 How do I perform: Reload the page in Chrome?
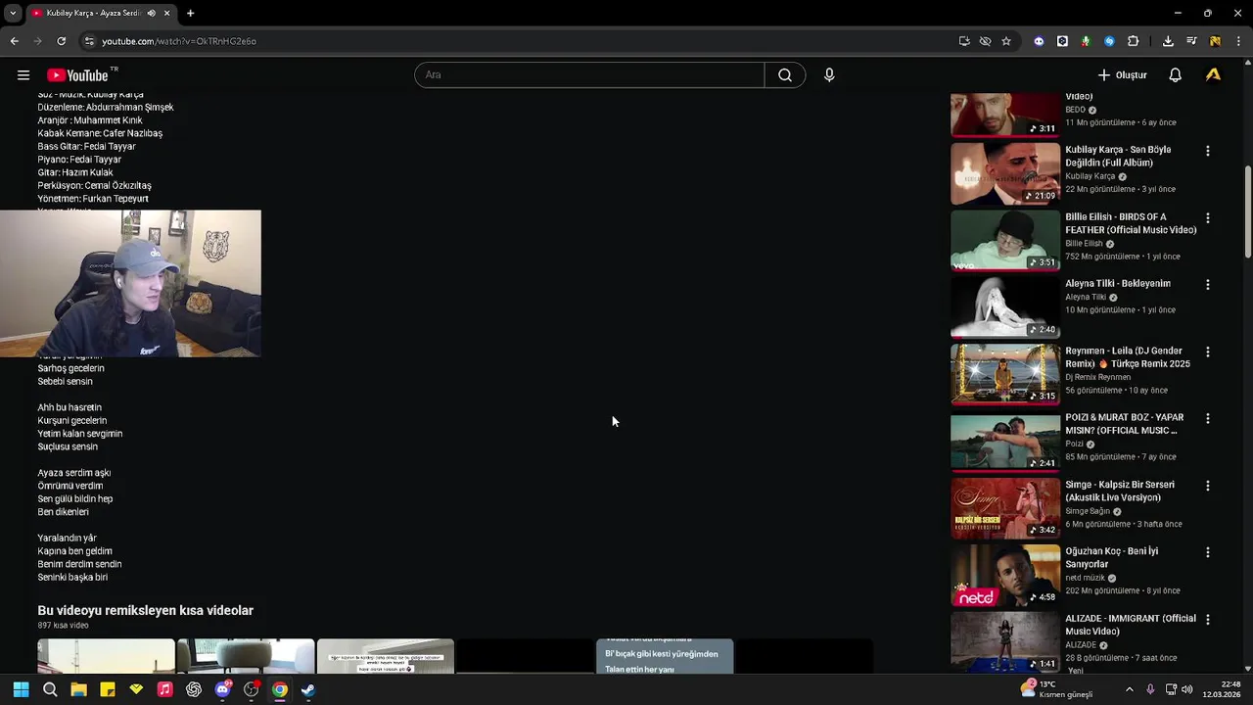(x=61, y=41)
